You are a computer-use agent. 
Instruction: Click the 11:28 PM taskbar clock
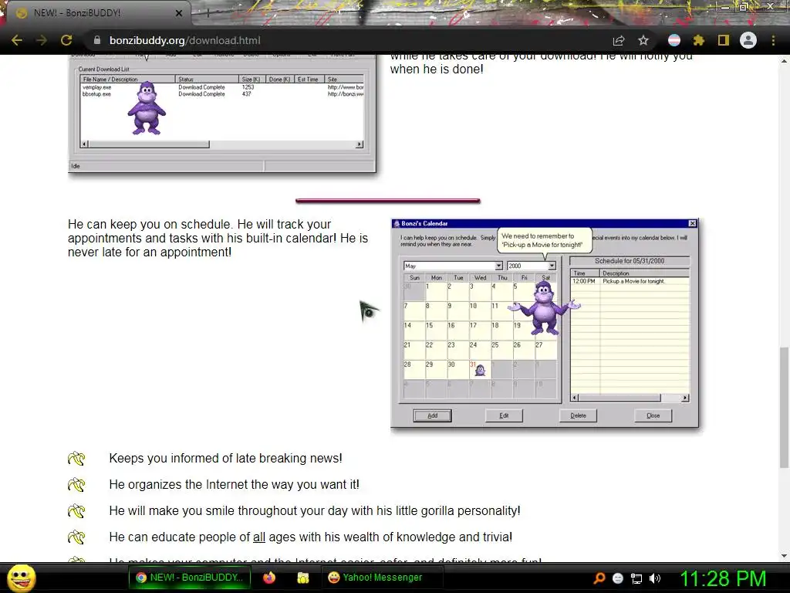pyautogui.click(x=723, y=578)
